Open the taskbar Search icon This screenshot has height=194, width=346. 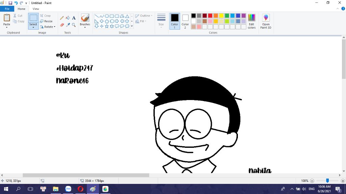pyautogui.click(x=18, y=189)
